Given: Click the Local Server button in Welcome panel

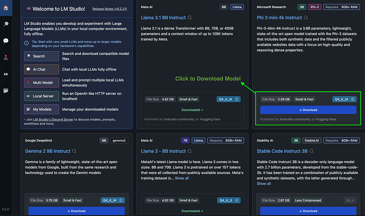Looking at the screenshot, I should [x=41, y=96].
